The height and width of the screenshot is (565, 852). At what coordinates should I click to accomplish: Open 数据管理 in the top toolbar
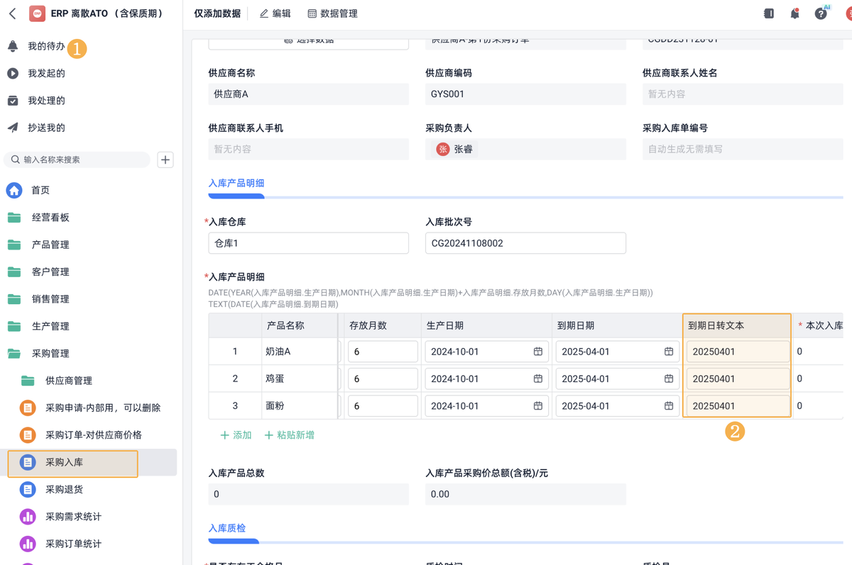tap(332, 13)
